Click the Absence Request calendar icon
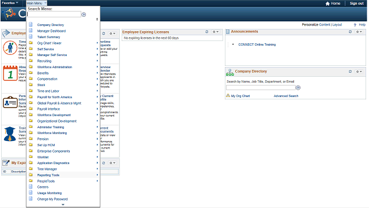369x208 pixels. tap(10, 73)
